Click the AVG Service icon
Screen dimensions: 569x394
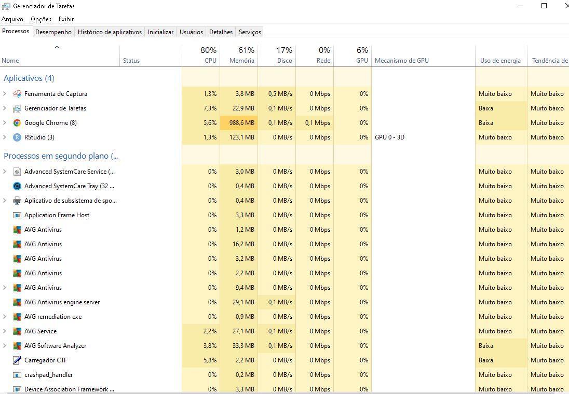pos(17,331)
